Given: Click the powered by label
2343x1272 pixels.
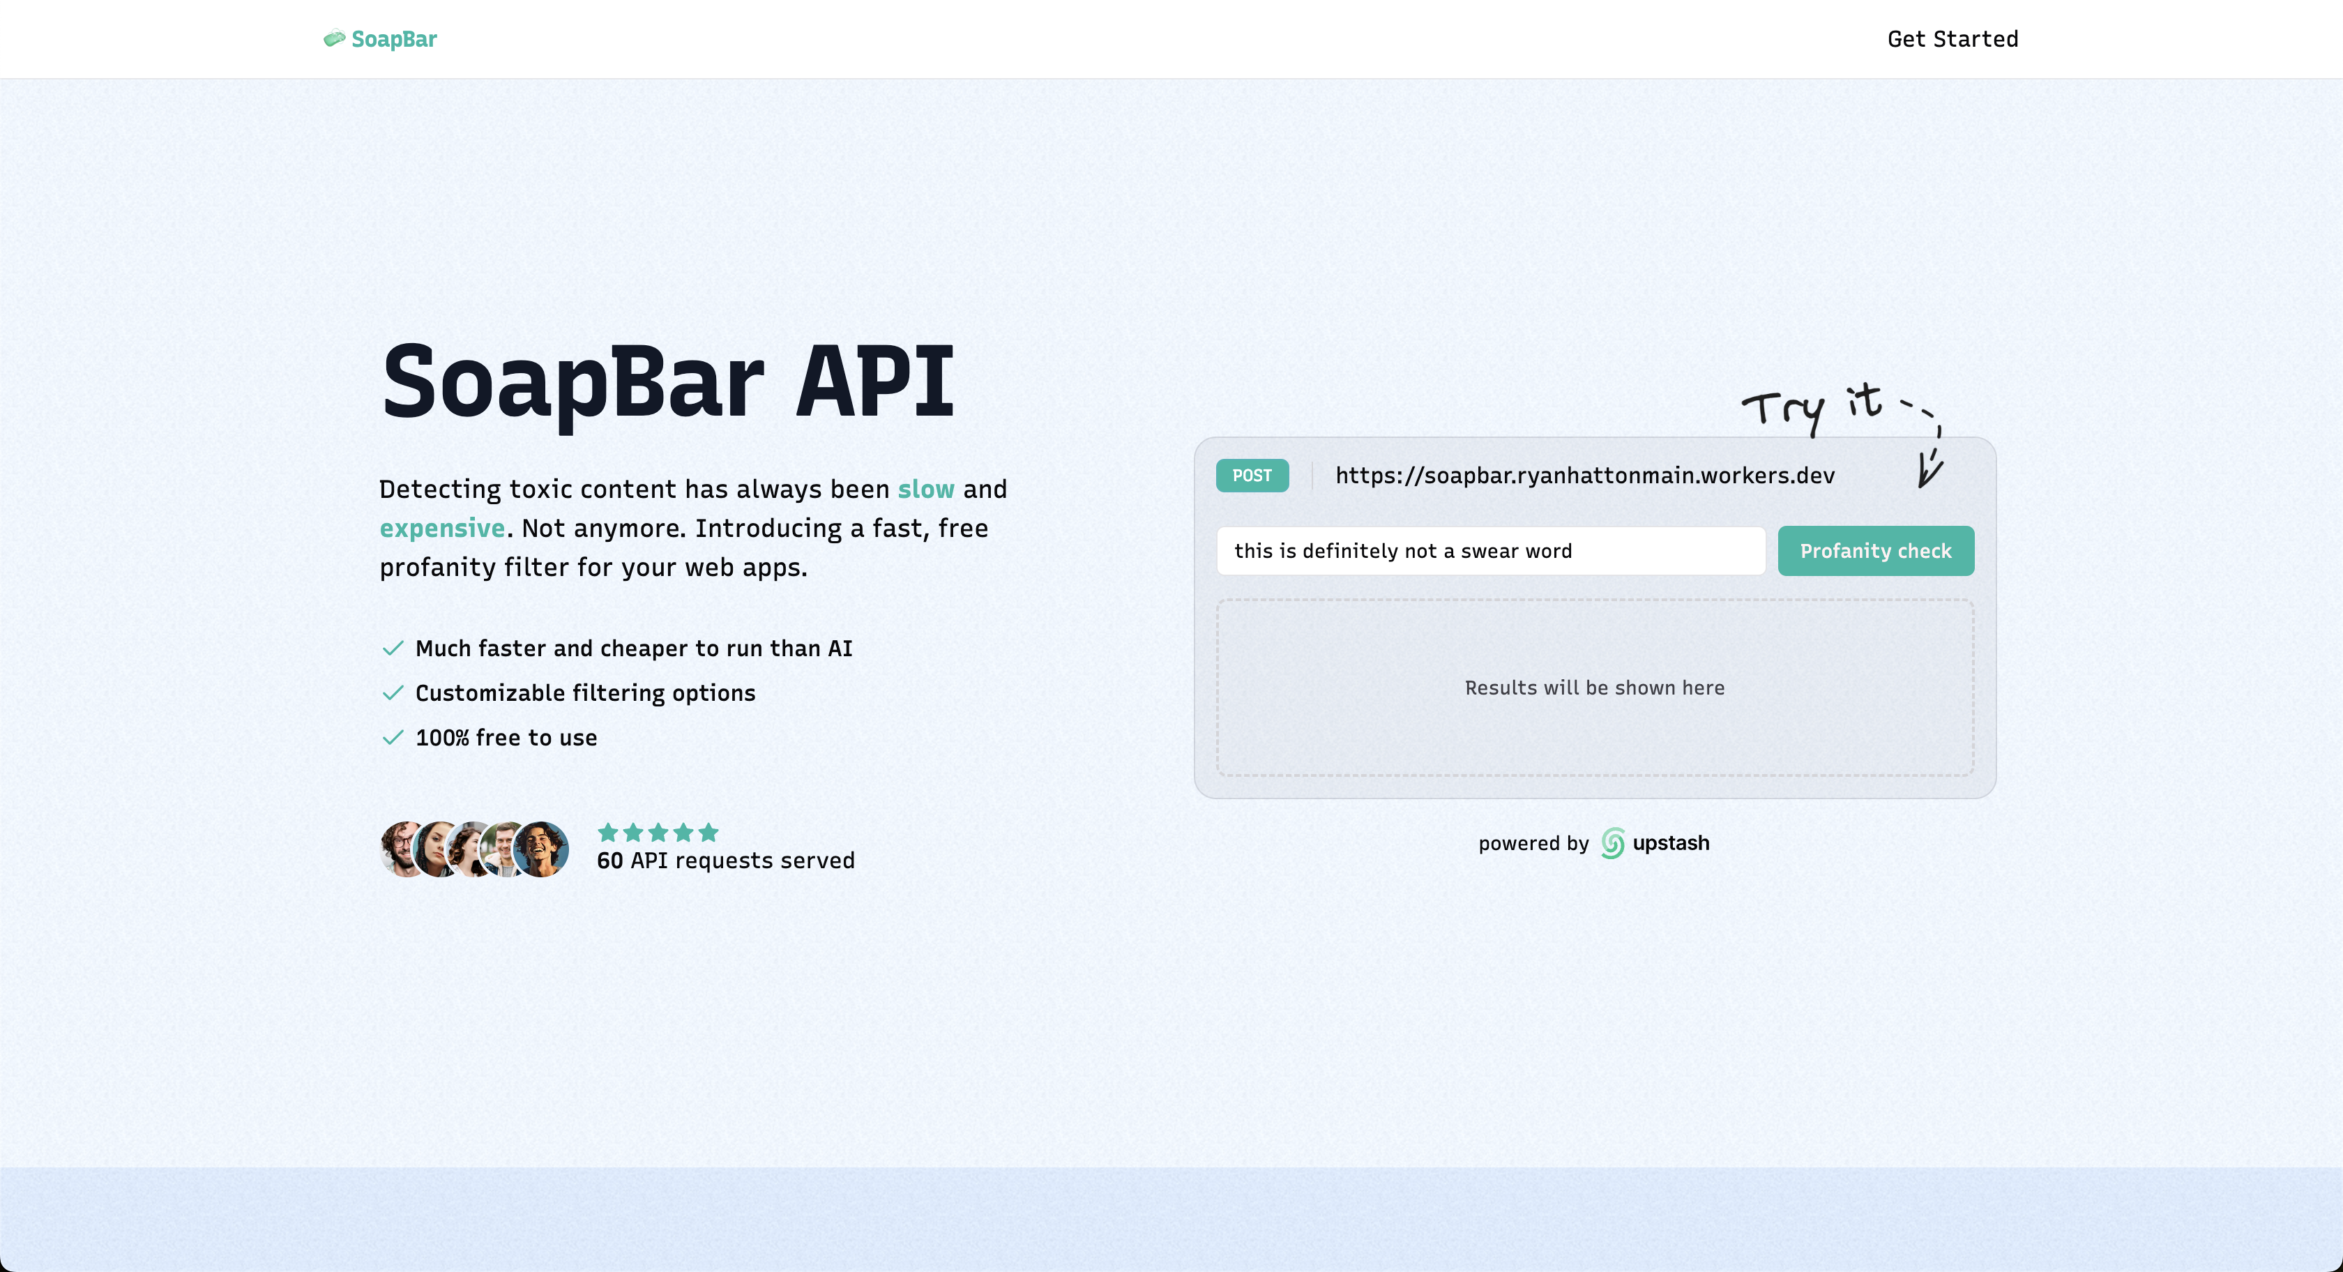Looking at the screenshot, I should pos(1533,843).
